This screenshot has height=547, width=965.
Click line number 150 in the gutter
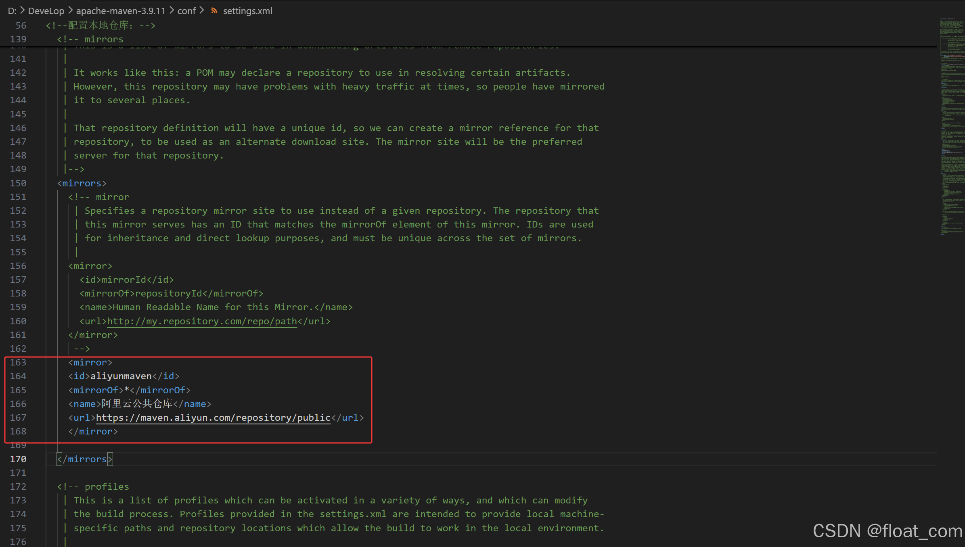click(x=18, y=183)
